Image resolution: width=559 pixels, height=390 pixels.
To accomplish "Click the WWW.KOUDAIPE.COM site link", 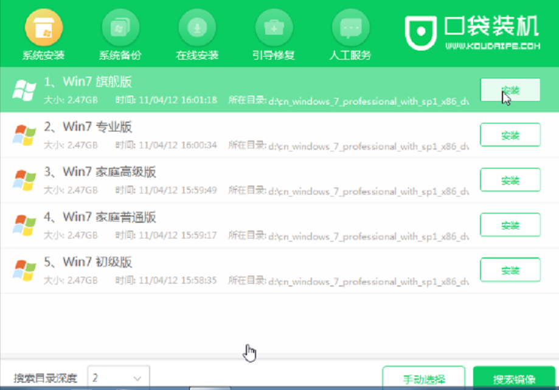I will [493, 44].
